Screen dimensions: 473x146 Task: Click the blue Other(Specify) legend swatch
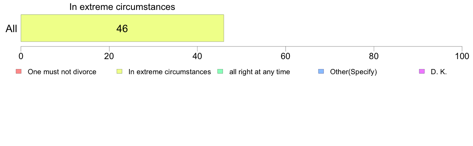coord(321,71)
